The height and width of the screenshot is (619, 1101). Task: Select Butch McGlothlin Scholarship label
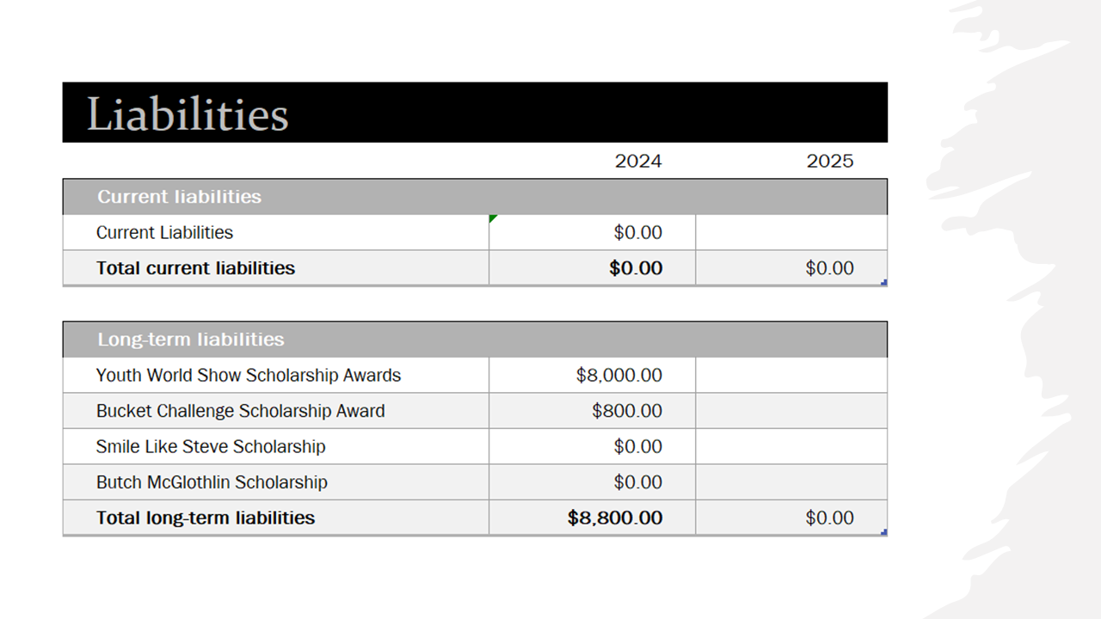point(212,482)
